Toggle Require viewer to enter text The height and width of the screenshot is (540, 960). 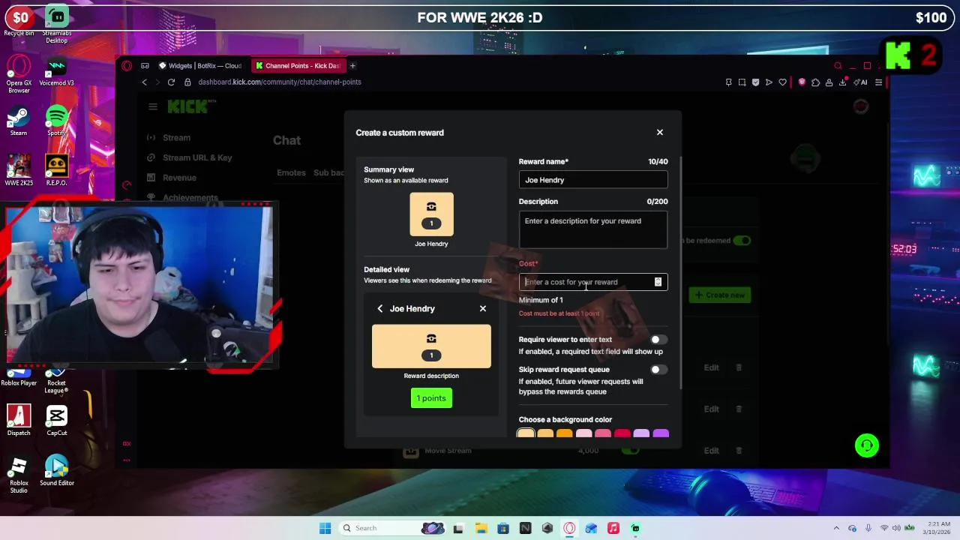pos(658,340)
